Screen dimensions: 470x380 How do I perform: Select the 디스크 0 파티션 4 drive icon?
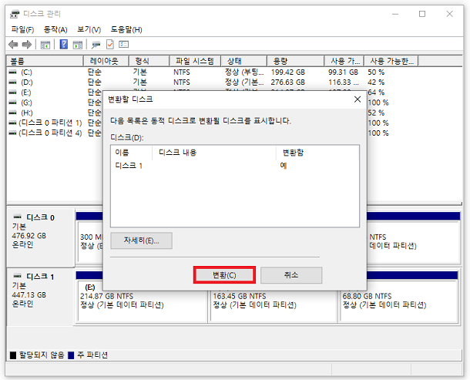(x=12, y=133)
